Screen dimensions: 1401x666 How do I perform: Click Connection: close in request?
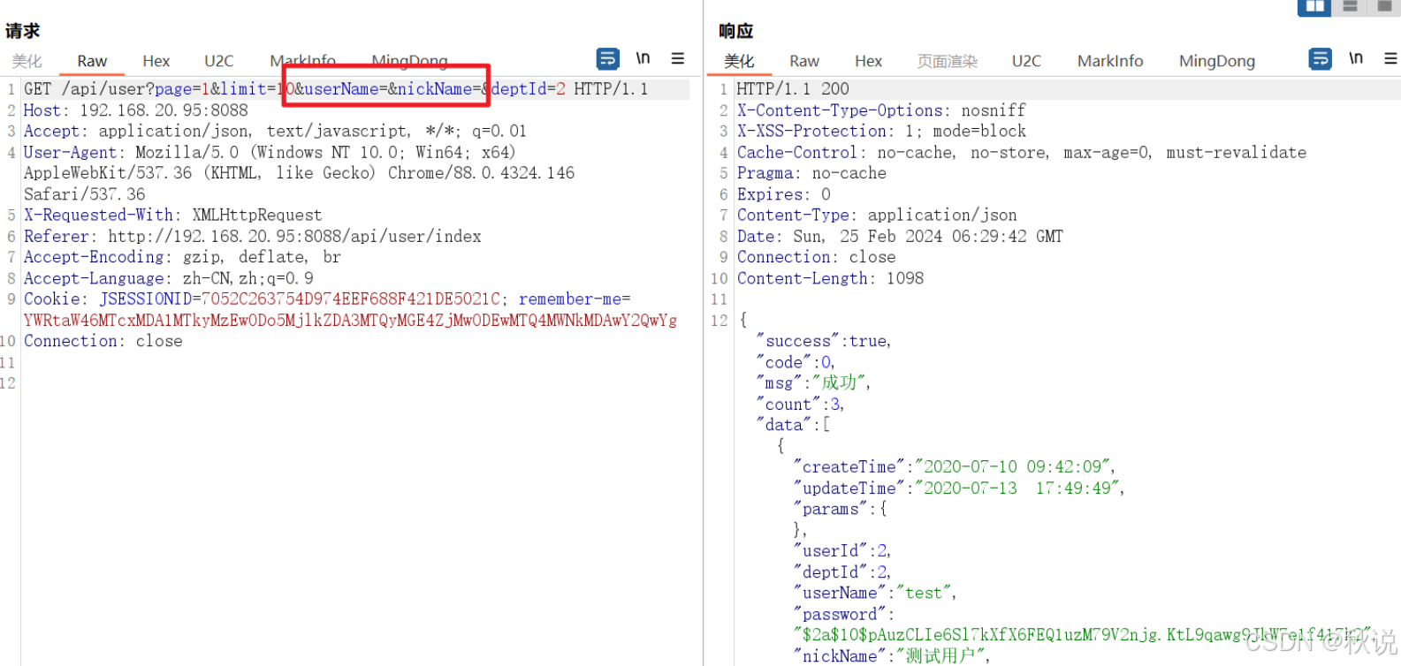[103, 341]
